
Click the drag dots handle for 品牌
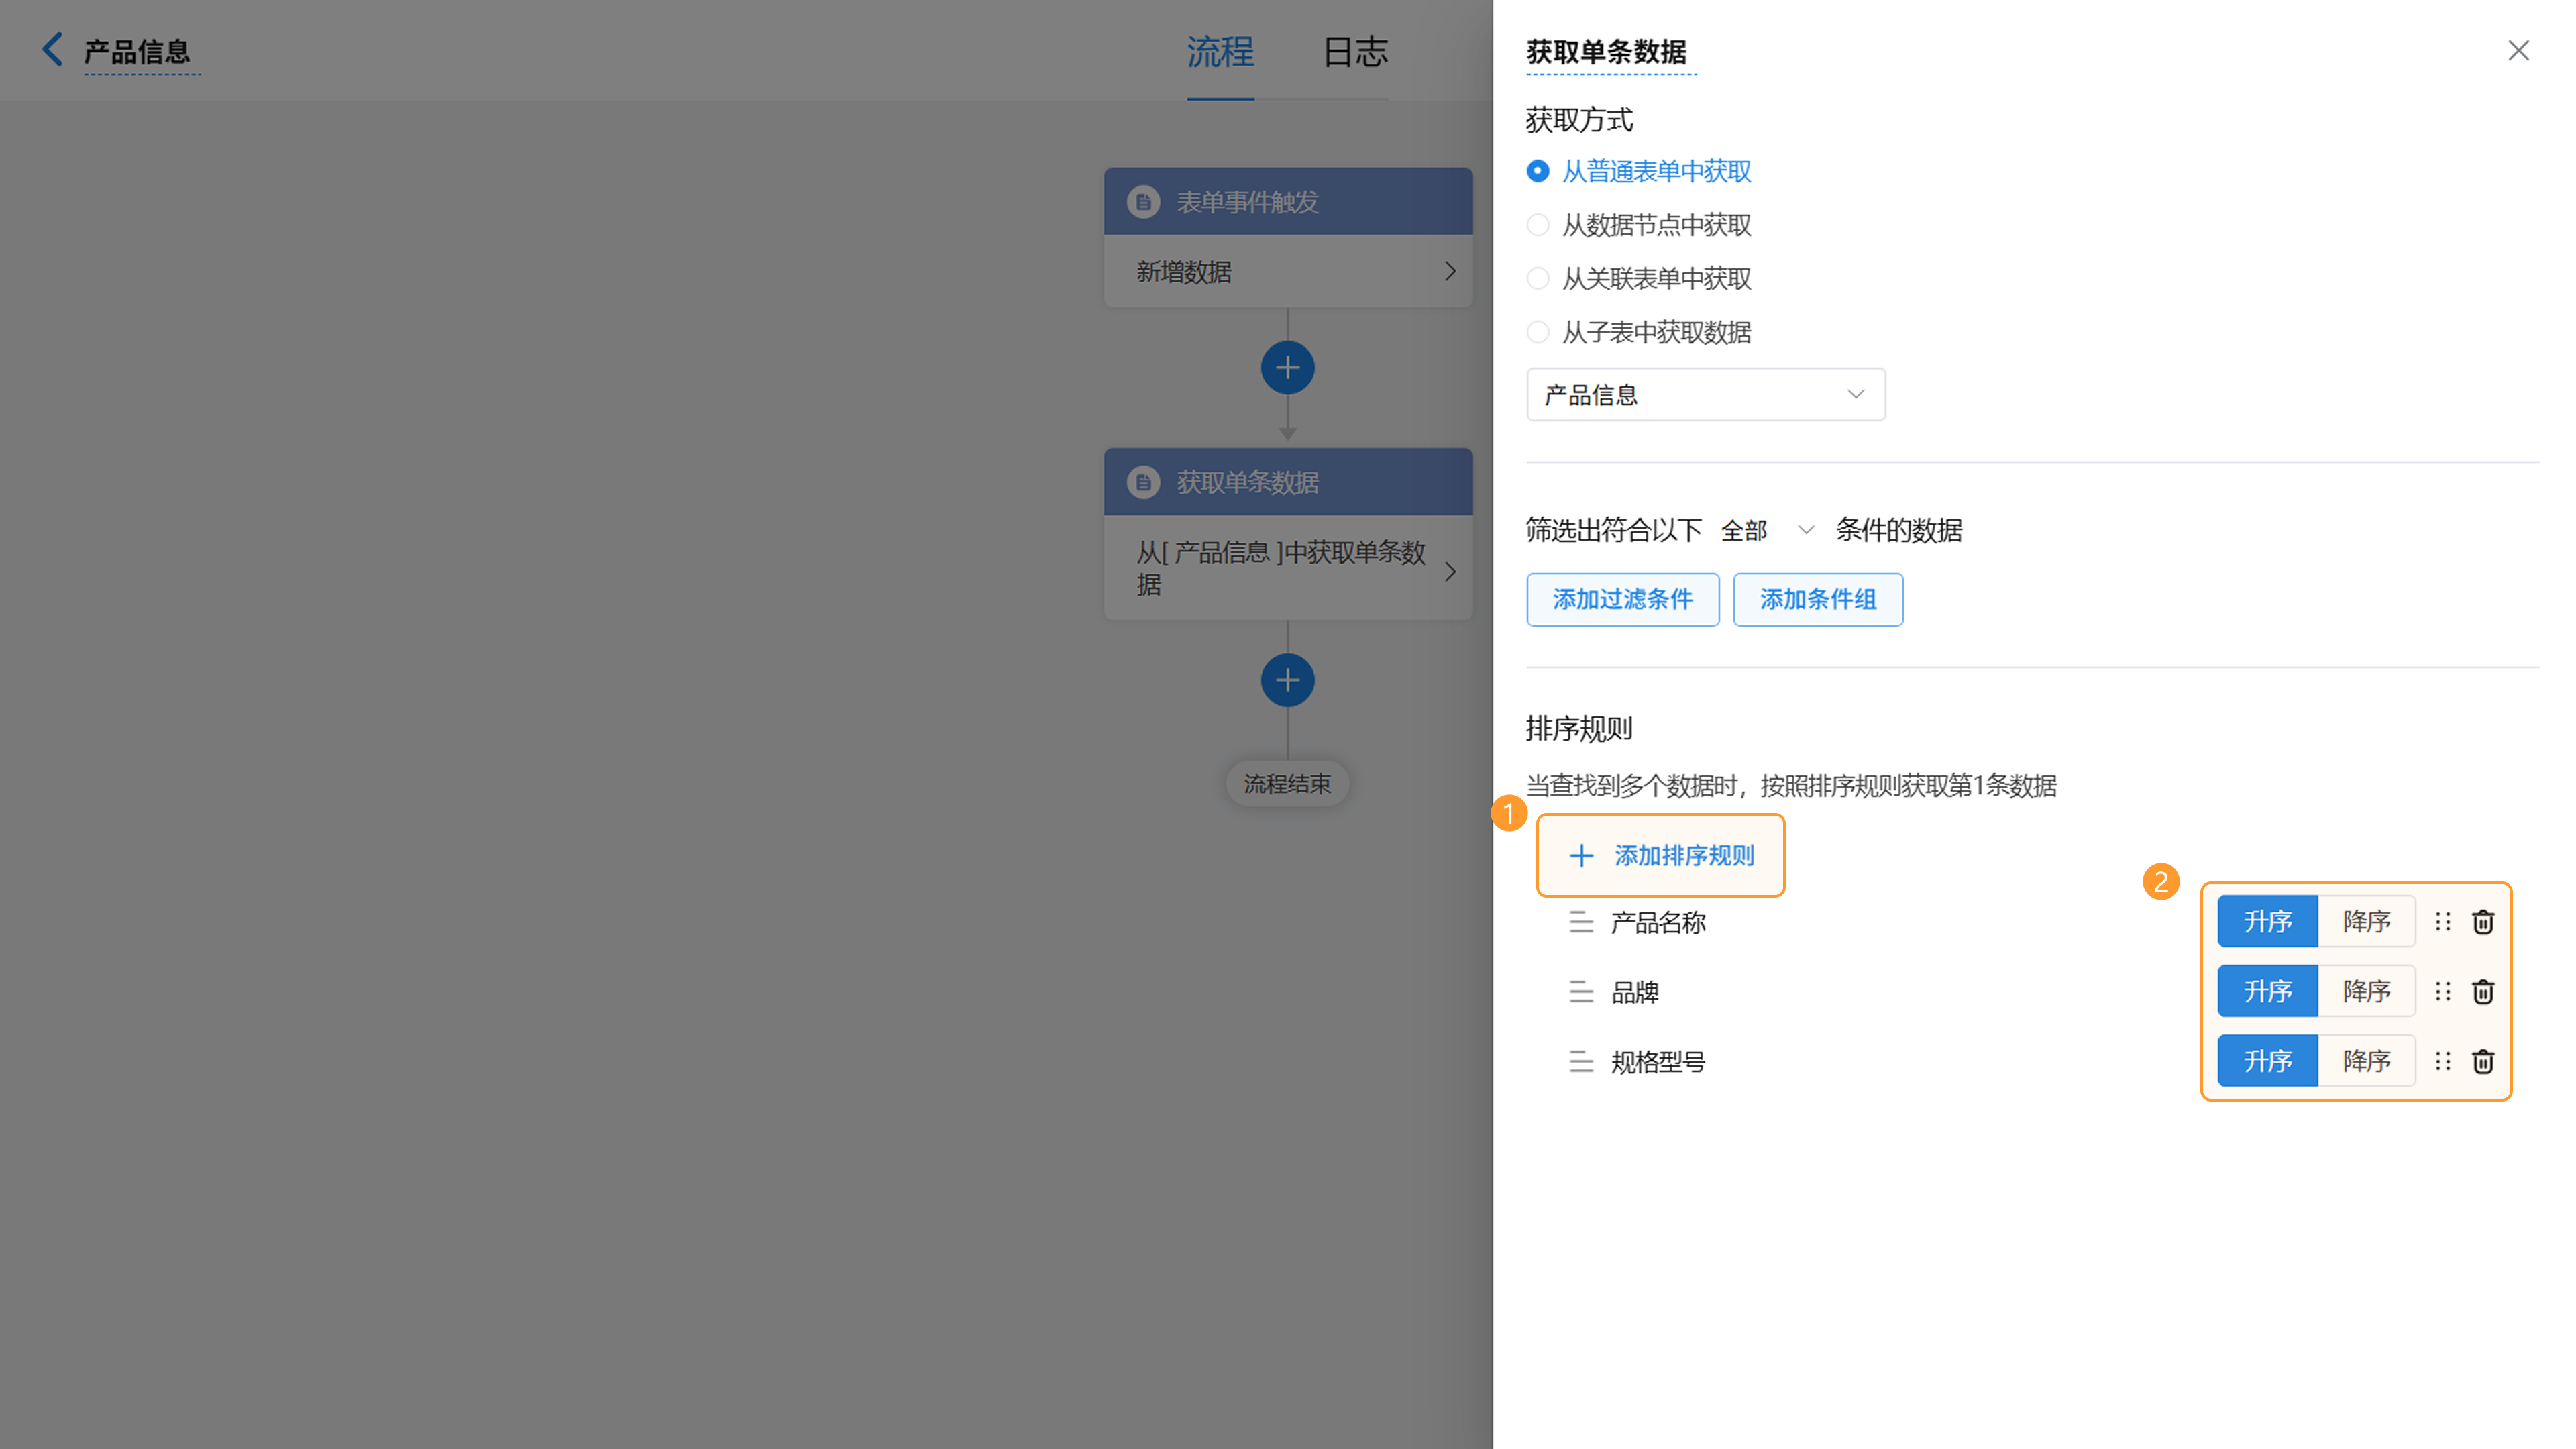coord(2443,992)
